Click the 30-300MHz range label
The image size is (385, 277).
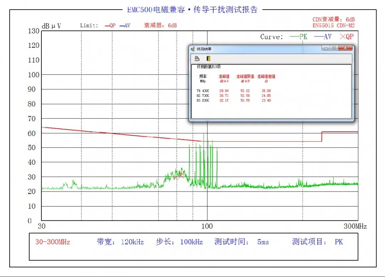click(52, 242)
